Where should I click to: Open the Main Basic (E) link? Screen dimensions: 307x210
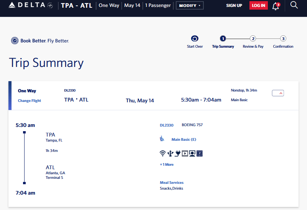(184, 140)
